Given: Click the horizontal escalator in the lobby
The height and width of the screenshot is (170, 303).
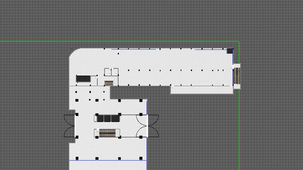Looking at the screenshot, I should [107, 132].
